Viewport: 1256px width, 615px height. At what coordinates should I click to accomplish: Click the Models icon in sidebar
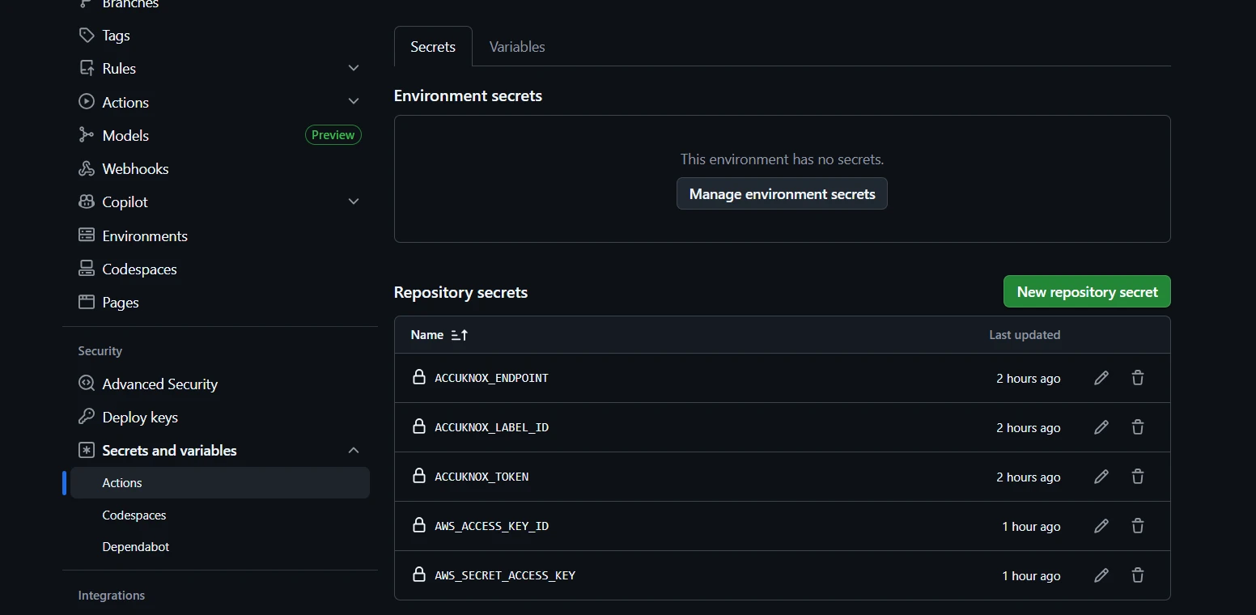tap(86, 135)
